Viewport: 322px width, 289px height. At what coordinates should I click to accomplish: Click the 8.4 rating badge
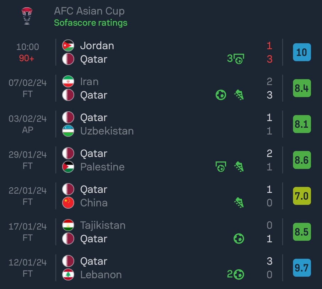click(302, 88)
